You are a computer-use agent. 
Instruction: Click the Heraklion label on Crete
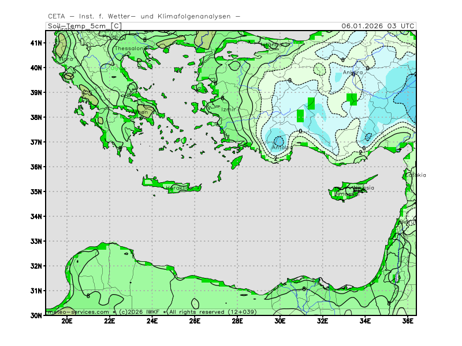tap(178, 188)
